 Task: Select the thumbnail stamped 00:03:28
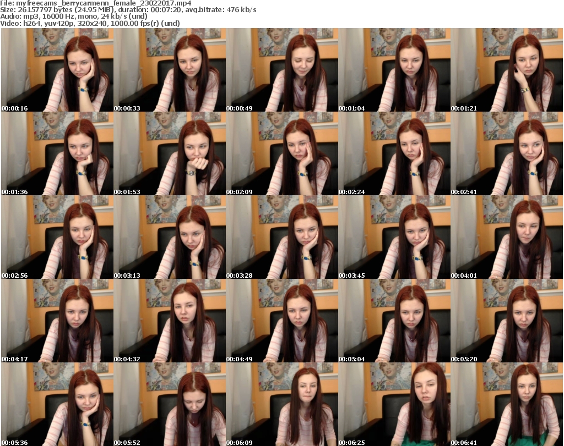(x=282, y=238)
